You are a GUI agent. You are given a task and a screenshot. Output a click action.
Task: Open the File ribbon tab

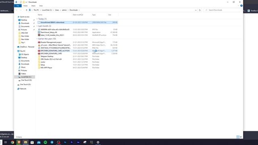(x=18, y=6)
